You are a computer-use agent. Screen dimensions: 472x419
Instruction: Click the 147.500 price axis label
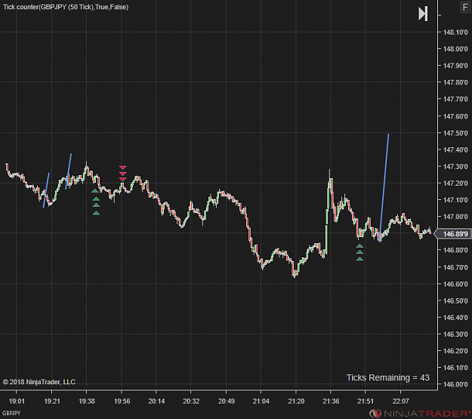(455, 133)
